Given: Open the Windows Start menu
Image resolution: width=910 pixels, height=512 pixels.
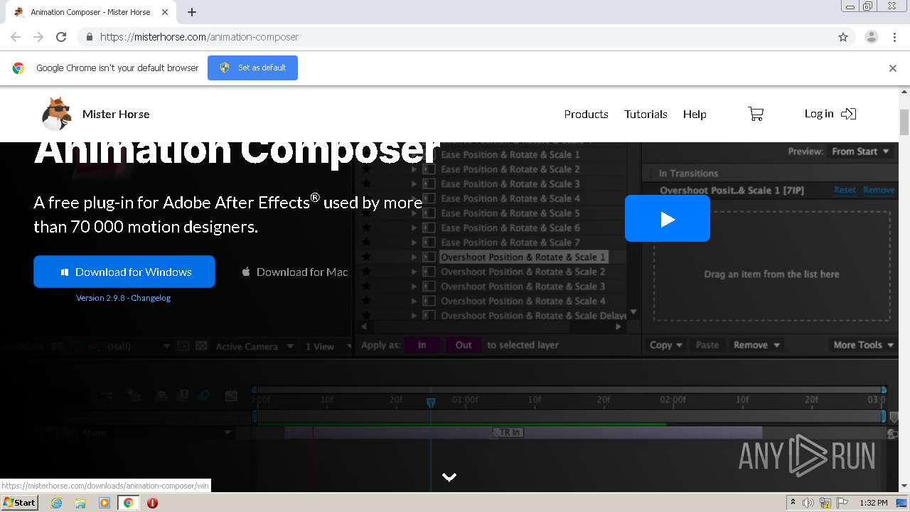Looking at the screenshot, I should (x=20, y=503).
